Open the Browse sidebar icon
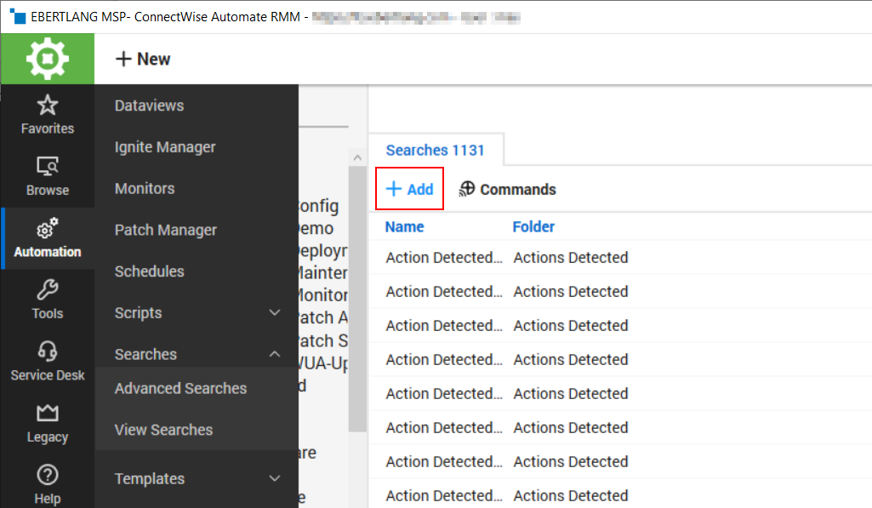Screen dimensions: 872x508 click(48, 168)
